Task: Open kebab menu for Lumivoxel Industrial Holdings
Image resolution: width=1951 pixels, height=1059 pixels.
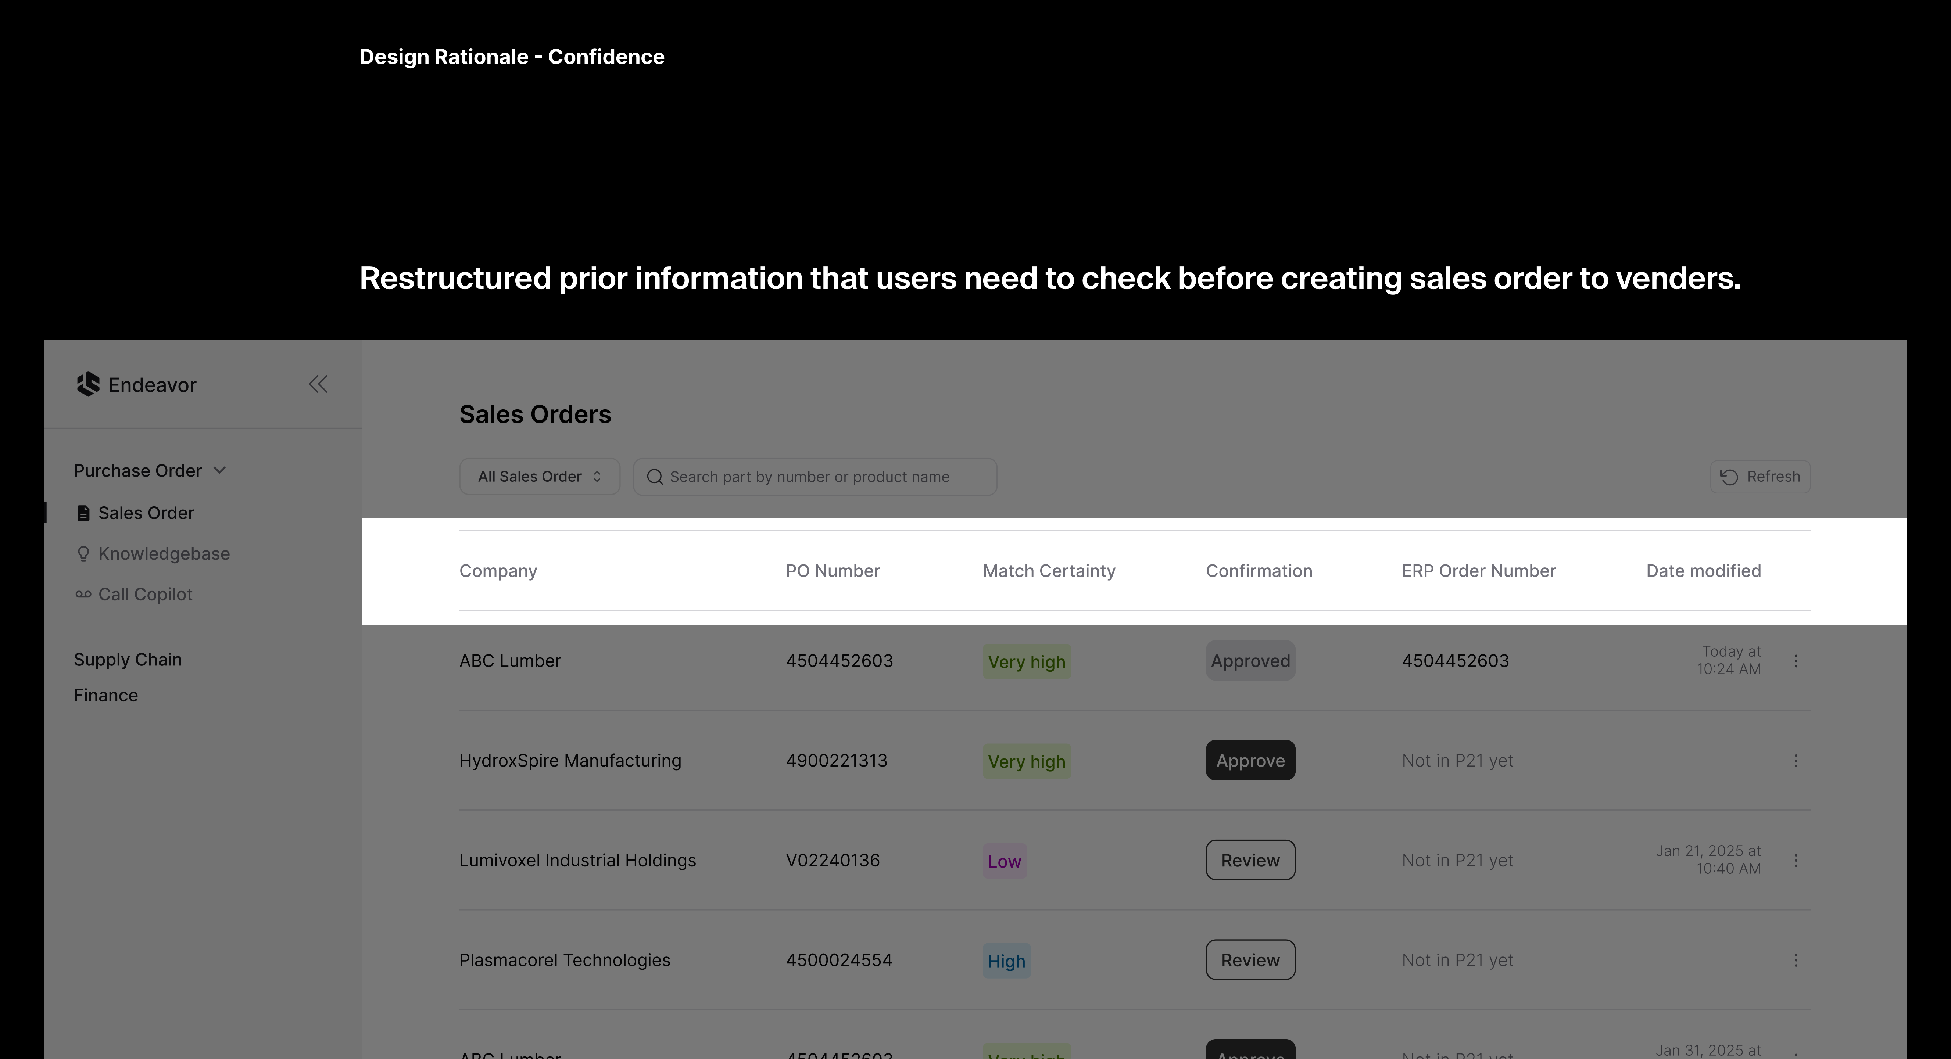Action: pyautogui.click(x=1796, y=861)
